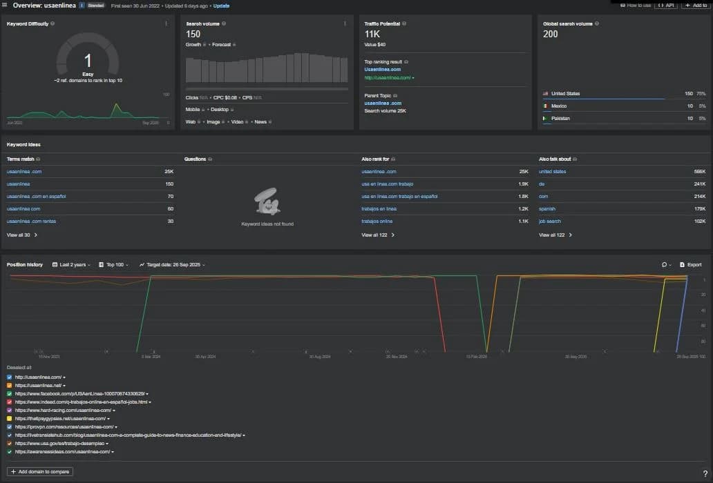This screenshot has height=483, width=713.
Task: Click the search volume trend bar chart
Action: [267, 68]
